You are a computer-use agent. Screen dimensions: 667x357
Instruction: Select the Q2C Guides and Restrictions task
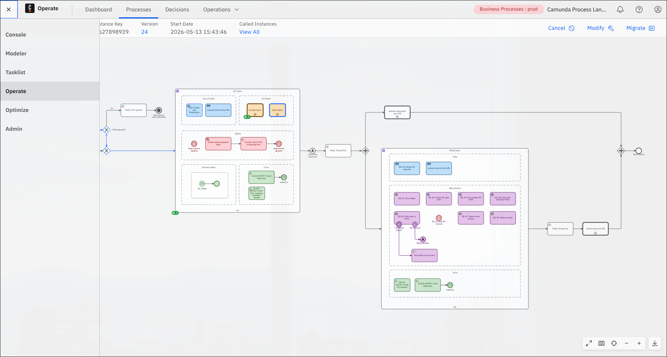[194, 110]
